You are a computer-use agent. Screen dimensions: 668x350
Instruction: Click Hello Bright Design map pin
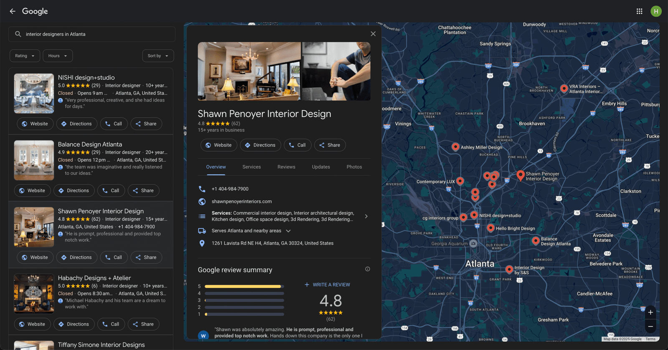click(x=491, y=228)
